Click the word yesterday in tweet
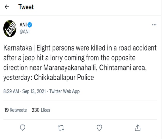This screenshot has height=139, width=168. [x=15, y=78]
